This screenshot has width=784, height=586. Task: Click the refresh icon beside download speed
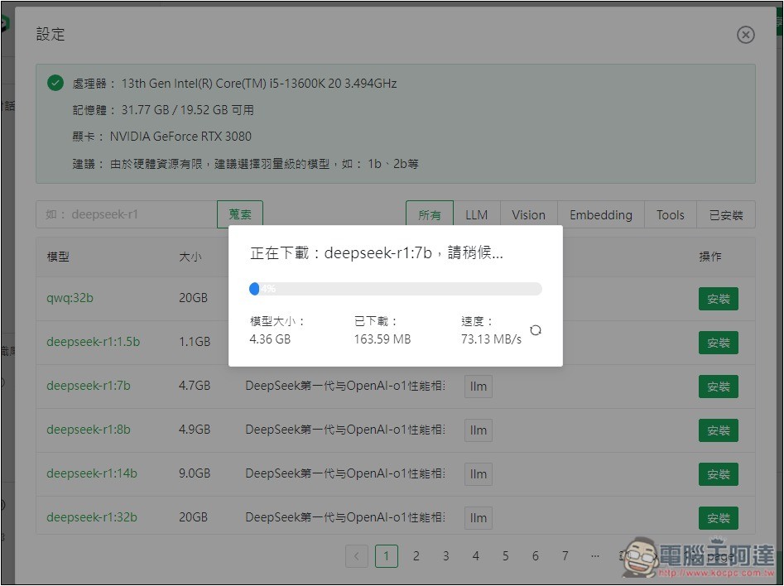point(536,330)
